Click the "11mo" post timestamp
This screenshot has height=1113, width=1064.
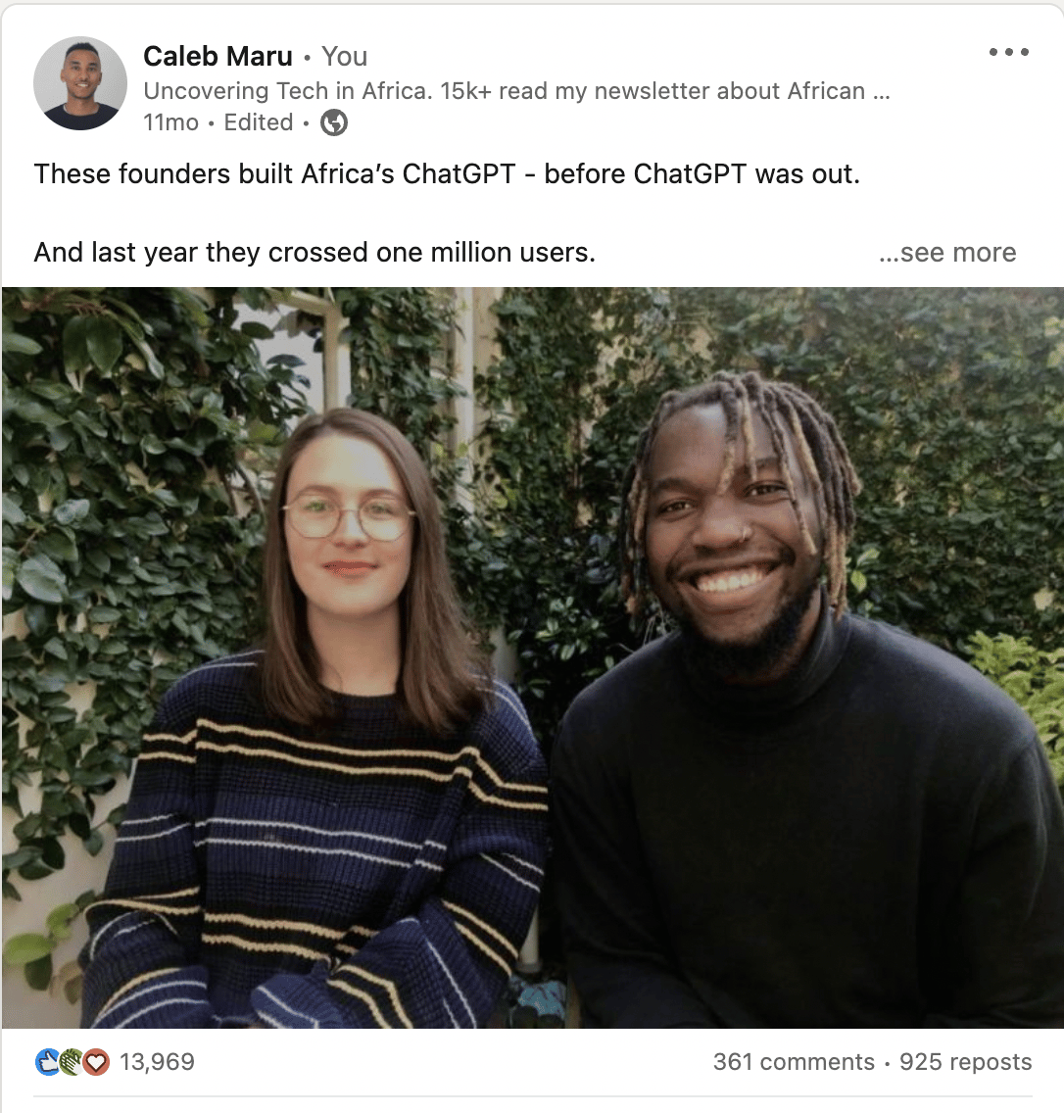171,122
